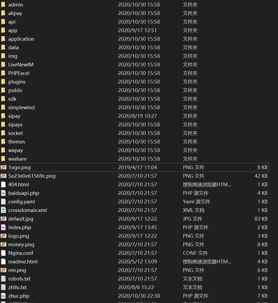Select the PHPExcel folder name
The image size is (278, 303).
[x=19, y=73]
